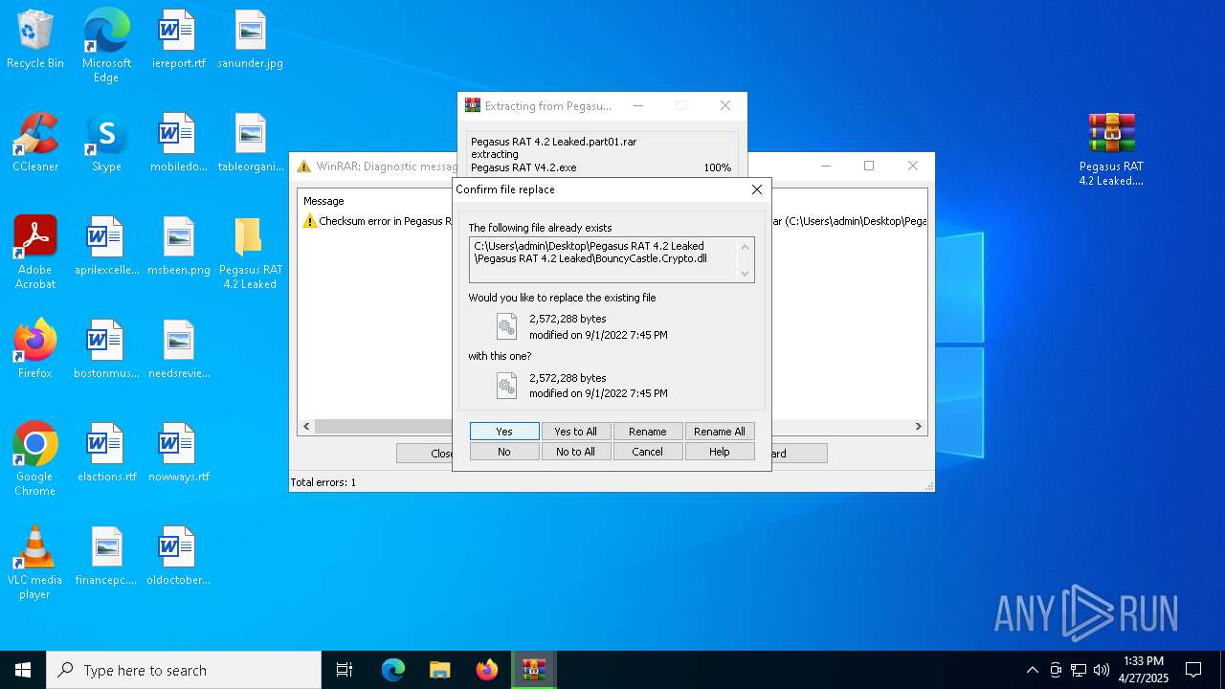
Task: Select bostonmus... document icon
Action: pyautogui.click(x=106, y=349)
